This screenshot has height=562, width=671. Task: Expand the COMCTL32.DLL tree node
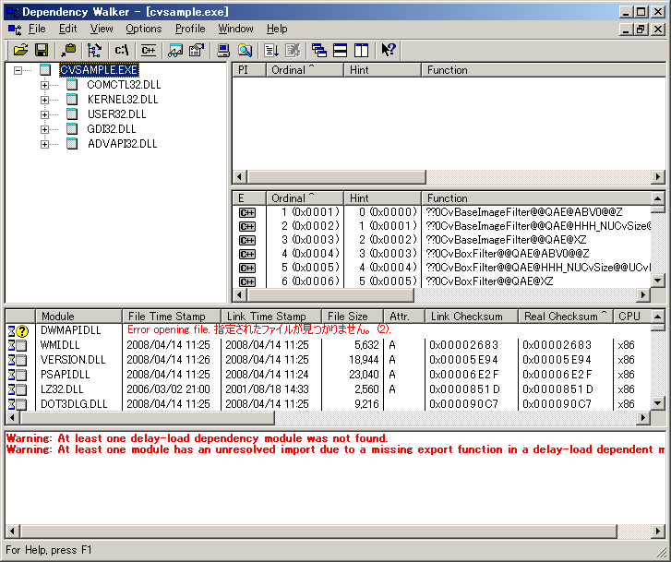pos(44,85)
